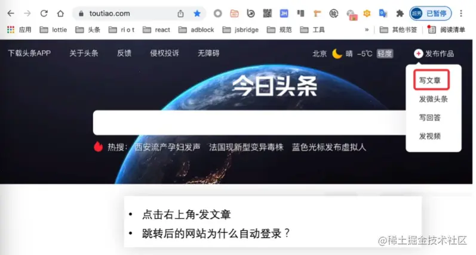The width and height of the screenshot is (476, 255).
Task: Open the QR code extension icon
Action: point(268,13)
